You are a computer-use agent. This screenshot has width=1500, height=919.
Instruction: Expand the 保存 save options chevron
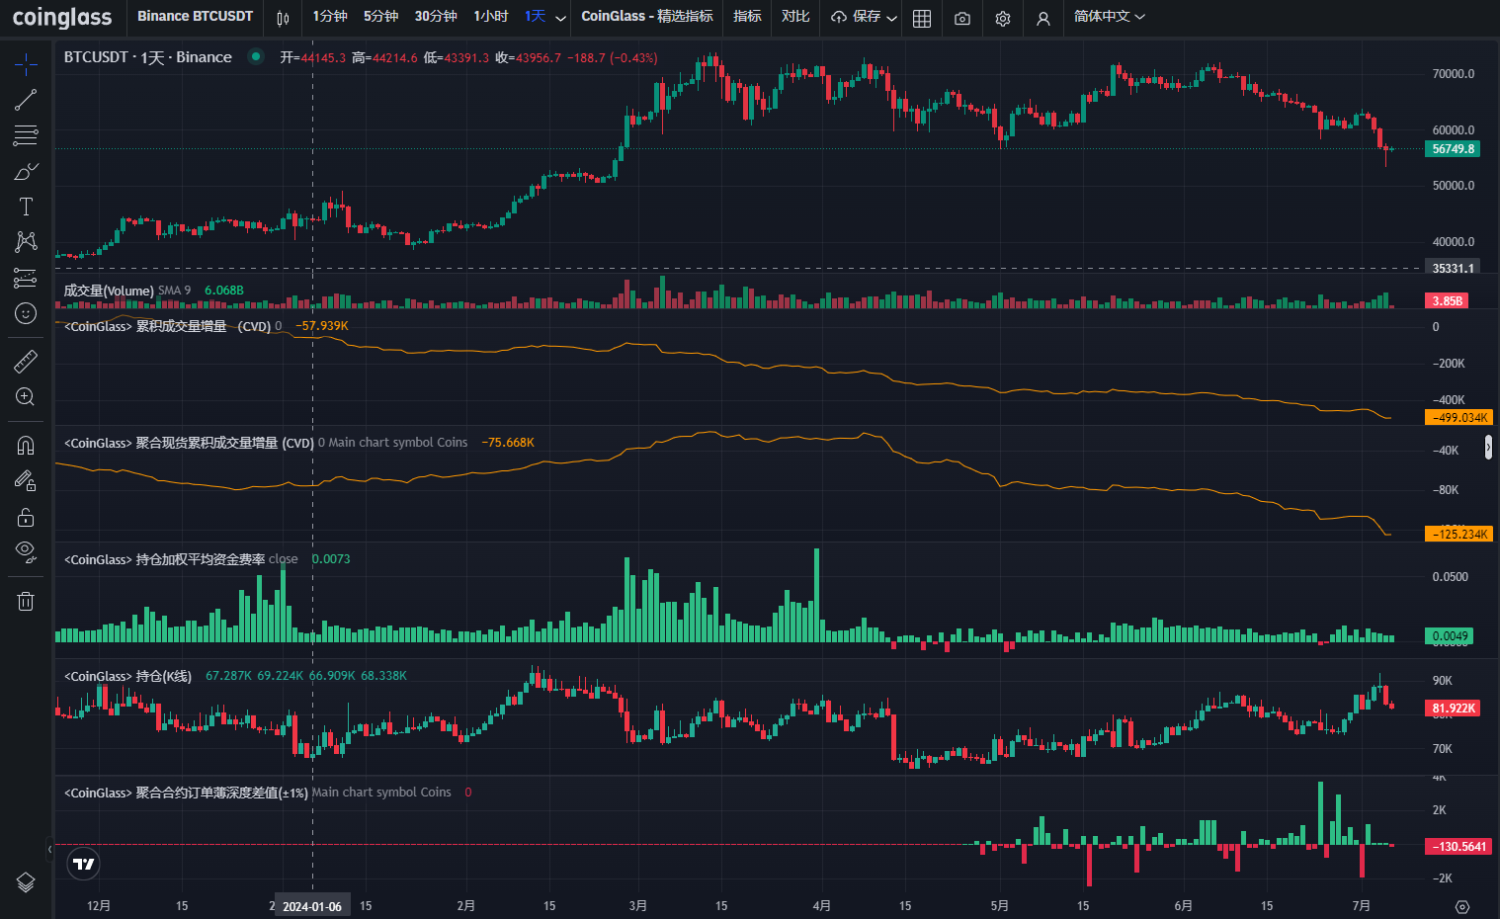[x=891, y=18]
